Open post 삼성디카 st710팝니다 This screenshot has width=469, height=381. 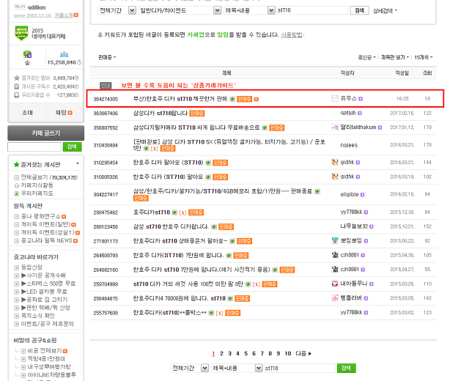160,114
